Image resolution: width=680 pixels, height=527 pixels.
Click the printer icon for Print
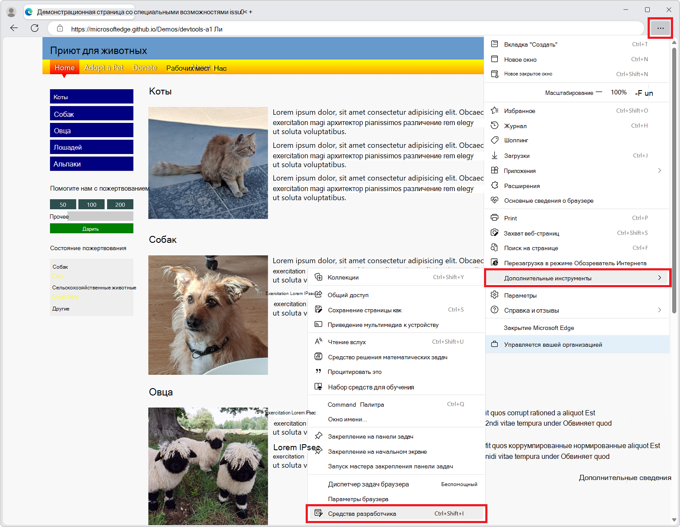[495, 218]
